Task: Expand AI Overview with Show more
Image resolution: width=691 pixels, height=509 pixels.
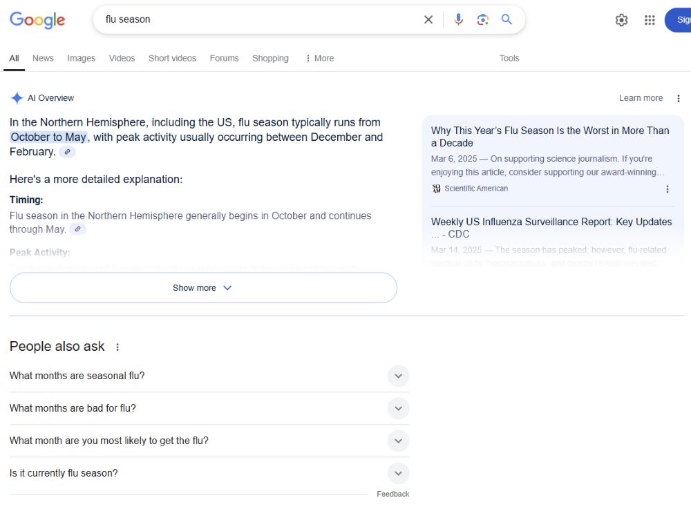Action: (203, 287)
